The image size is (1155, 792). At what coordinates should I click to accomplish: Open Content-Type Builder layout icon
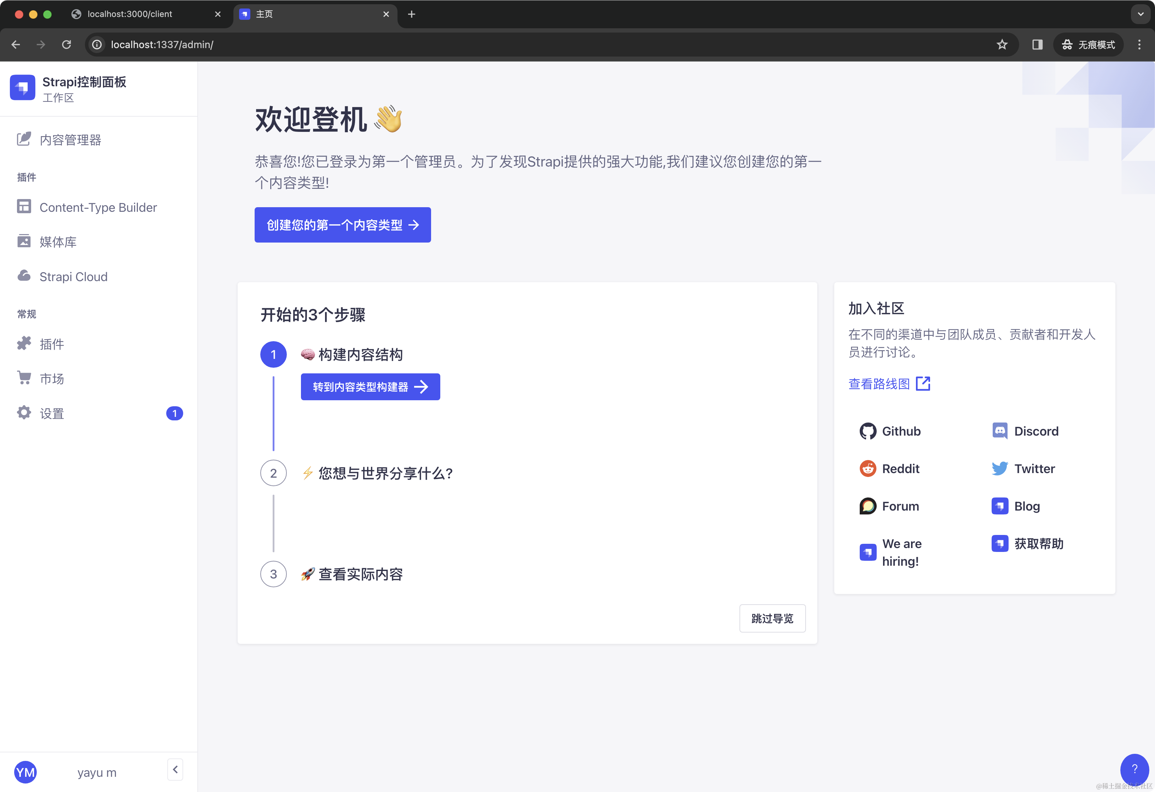click(x=23, y=207)
